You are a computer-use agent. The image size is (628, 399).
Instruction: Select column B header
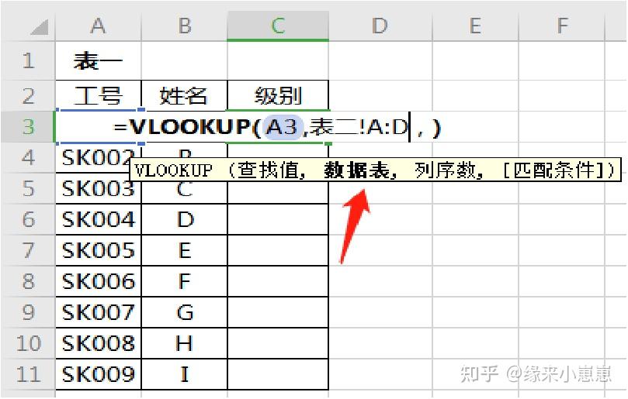(x=184, y=26)
